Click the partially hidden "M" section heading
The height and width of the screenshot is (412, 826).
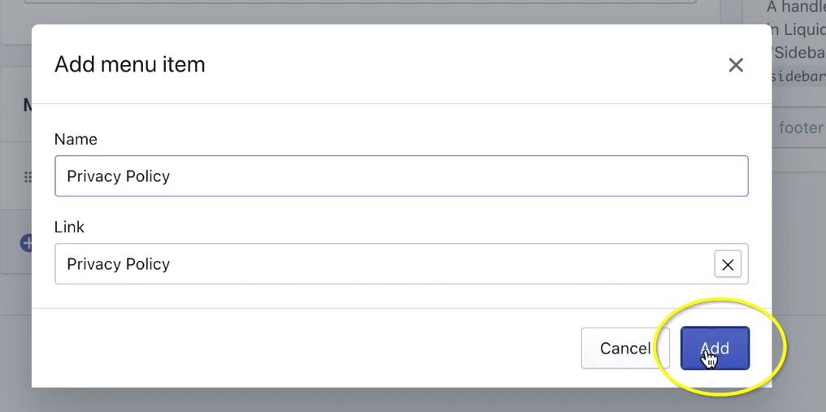point(27,106)
